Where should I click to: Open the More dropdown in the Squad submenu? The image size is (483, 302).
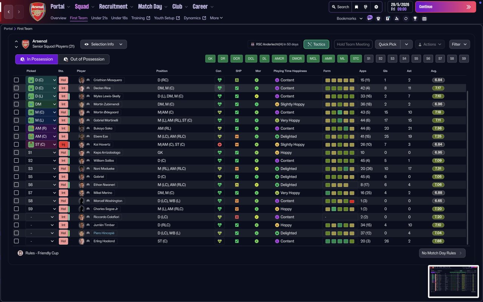click(216, 18)
